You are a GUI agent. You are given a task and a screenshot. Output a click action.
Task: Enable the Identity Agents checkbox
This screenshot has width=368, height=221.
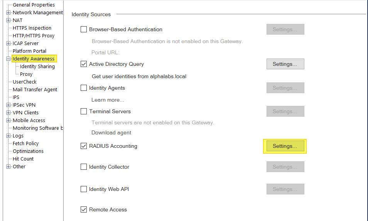click(x=84, y=88)
